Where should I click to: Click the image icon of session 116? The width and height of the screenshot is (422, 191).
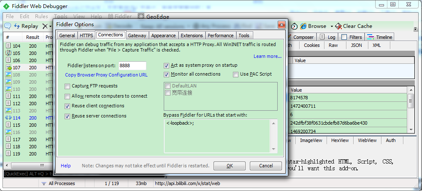click(x=8, y=132)
